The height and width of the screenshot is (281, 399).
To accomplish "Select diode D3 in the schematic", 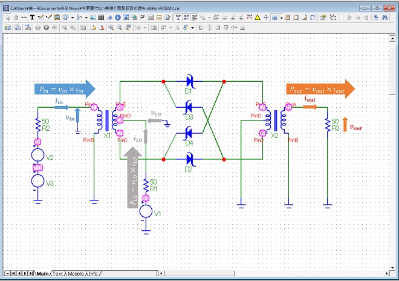I will pyautogui.click(x=189, y=107).
